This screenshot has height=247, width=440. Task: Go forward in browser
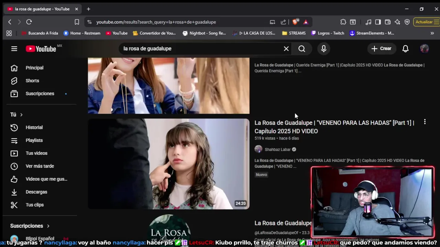[x=19, y=22]
